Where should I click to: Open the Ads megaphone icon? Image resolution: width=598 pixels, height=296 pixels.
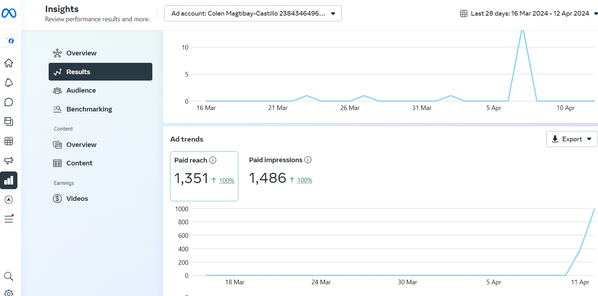coord(9,160)
